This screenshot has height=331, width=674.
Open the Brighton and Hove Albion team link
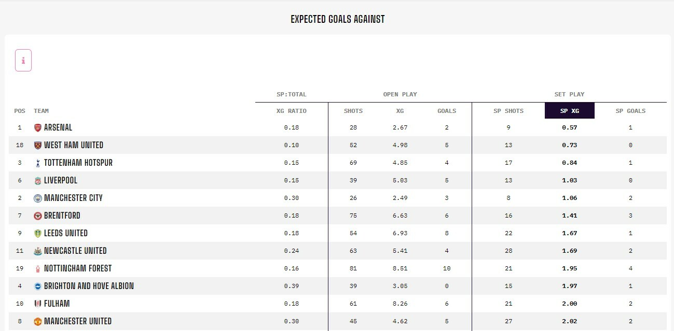[x=89, y=286]
